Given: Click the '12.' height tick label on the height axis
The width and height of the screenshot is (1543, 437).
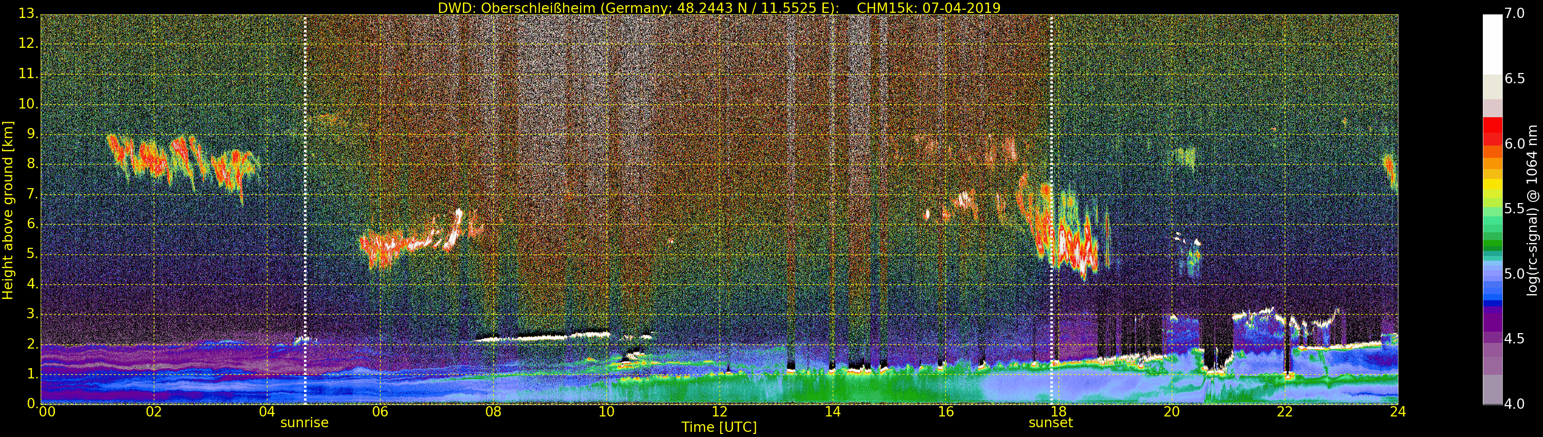Looking at the screenshot, I should click(x=28, y=44).
